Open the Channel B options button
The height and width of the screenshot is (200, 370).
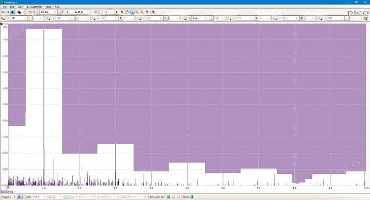pos(47,18)
